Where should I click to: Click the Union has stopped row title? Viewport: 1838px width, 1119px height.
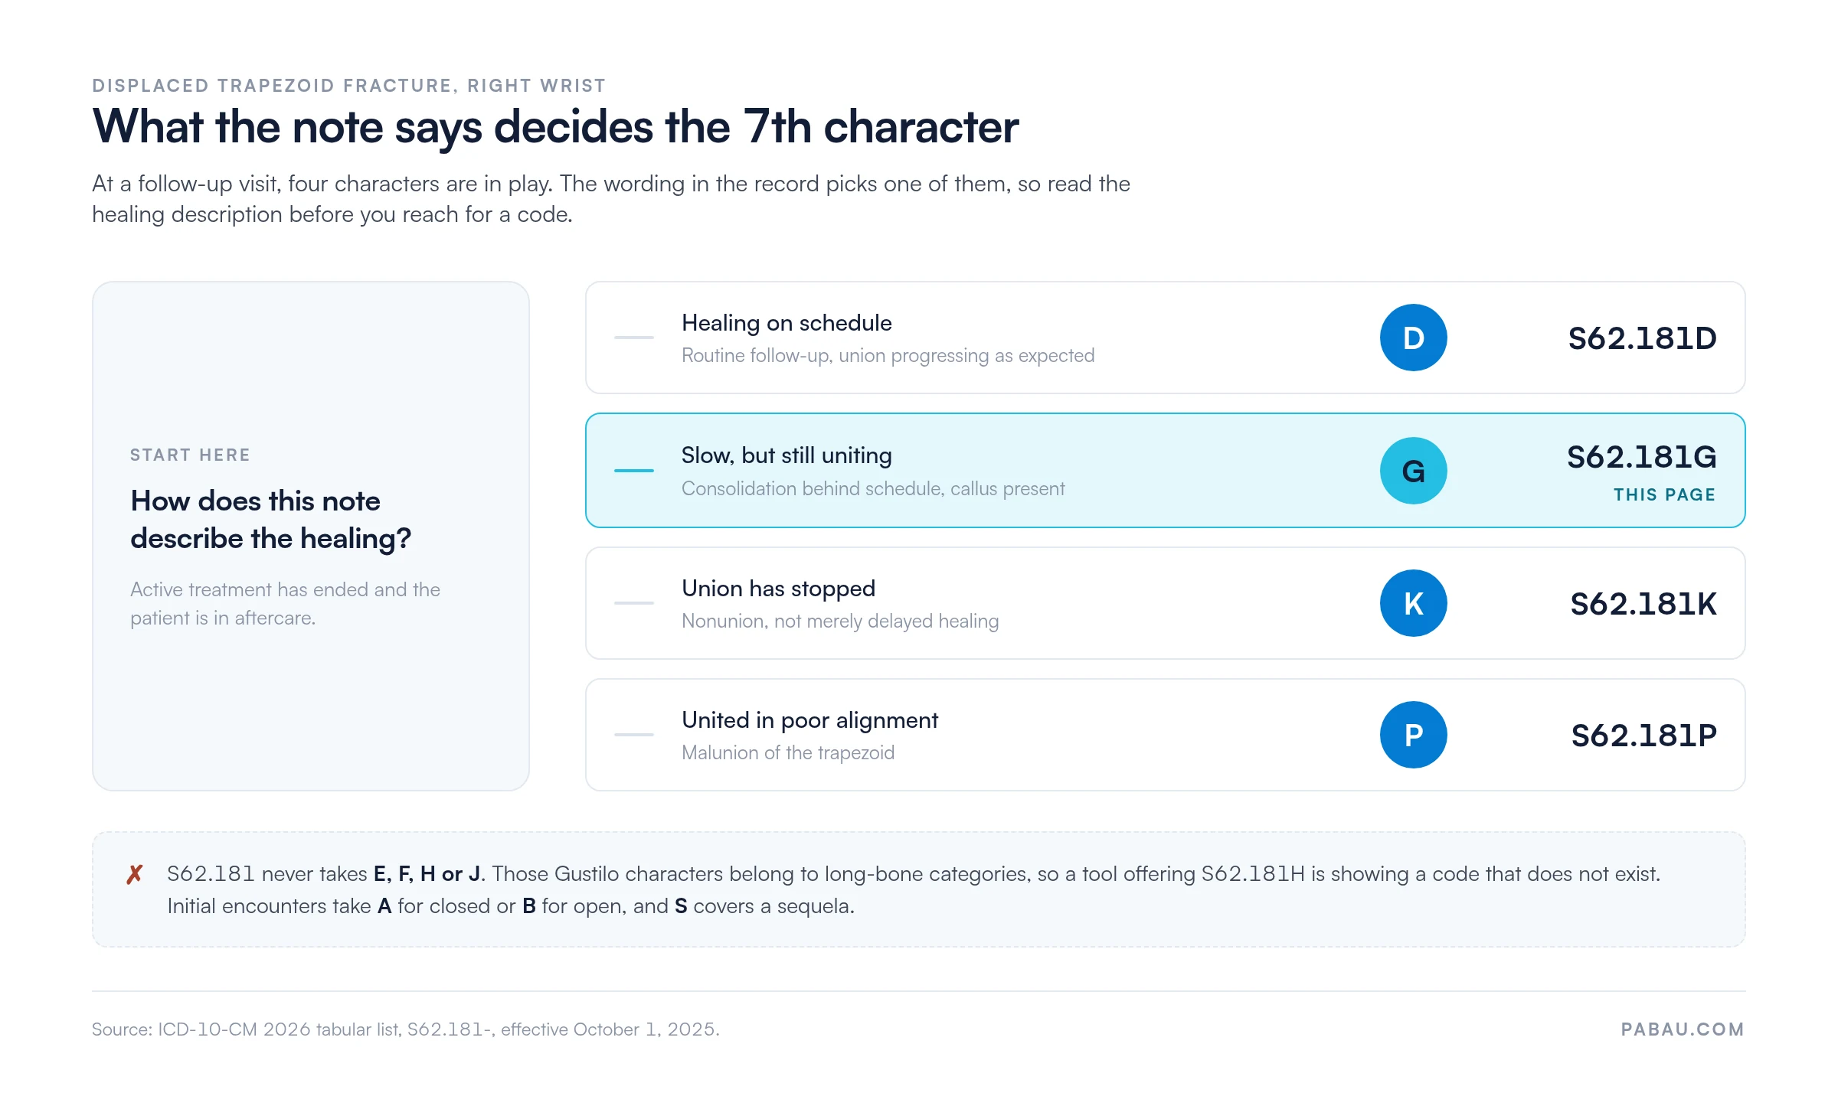click(x=778, y=589)
